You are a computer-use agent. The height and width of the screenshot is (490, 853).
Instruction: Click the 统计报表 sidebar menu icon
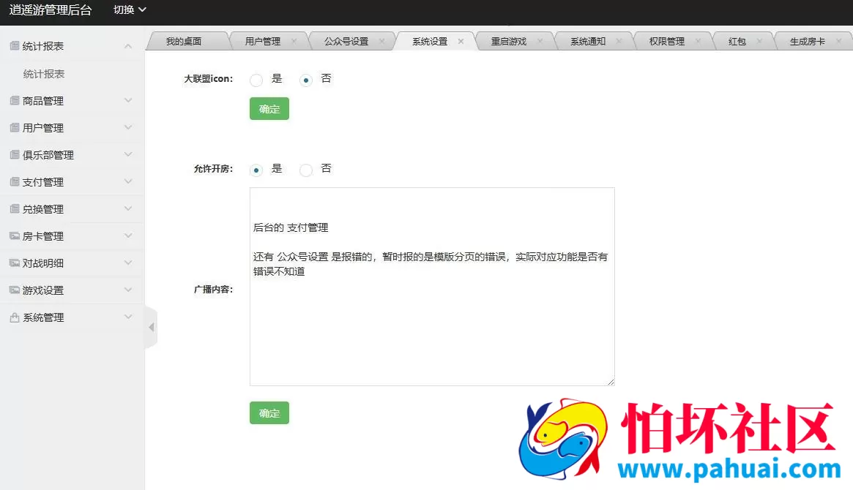pyautogui.click(x=15, y=46)
